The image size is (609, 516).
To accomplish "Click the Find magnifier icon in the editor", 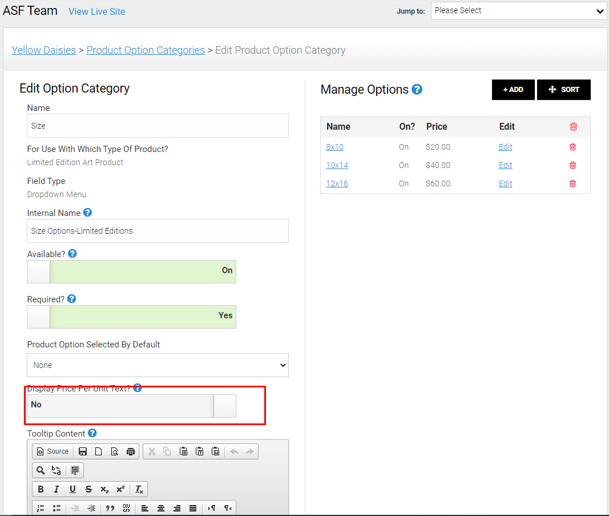I will (x=41, y=470).
